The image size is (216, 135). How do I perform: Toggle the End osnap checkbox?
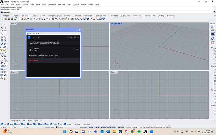(x=2, y=124)
